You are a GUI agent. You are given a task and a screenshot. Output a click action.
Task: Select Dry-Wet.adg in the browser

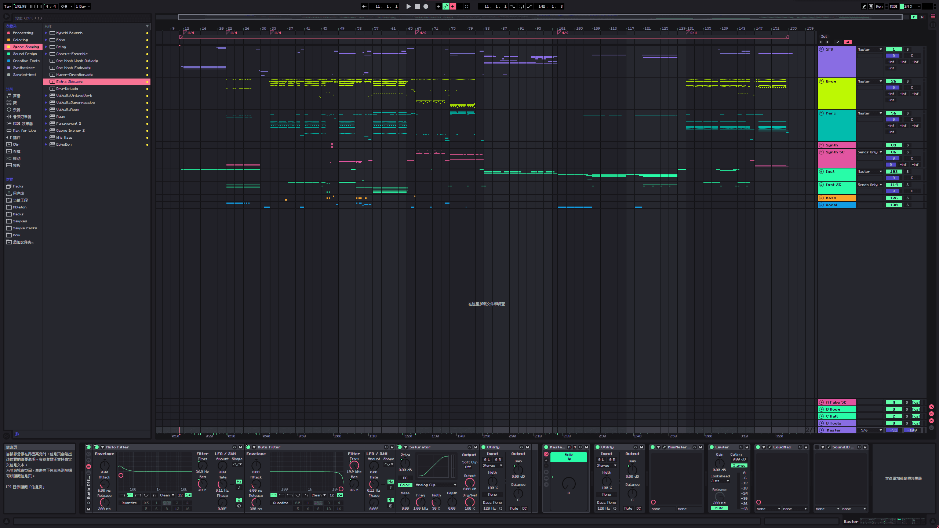click(x=97, y=89)
